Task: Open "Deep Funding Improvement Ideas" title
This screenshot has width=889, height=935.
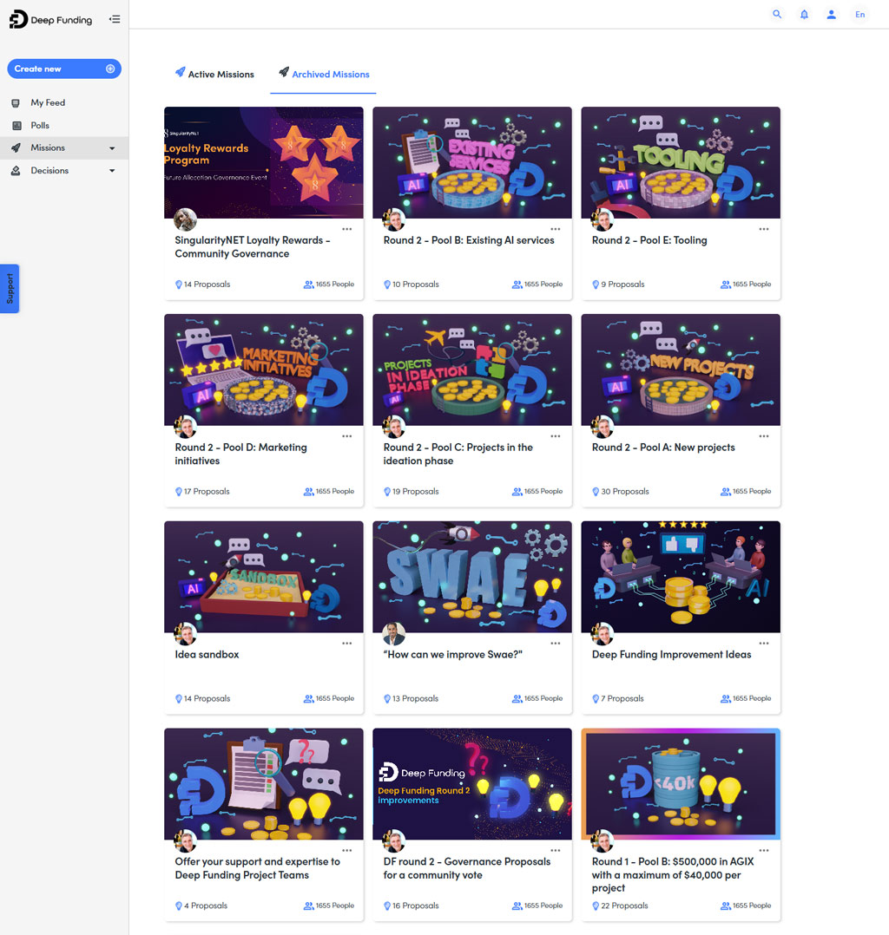Action: click(x=672, y=655)
